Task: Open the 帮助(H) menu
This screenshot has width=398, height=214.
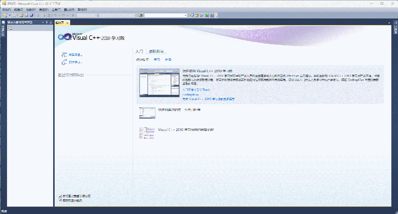Action: coord(82,10)
